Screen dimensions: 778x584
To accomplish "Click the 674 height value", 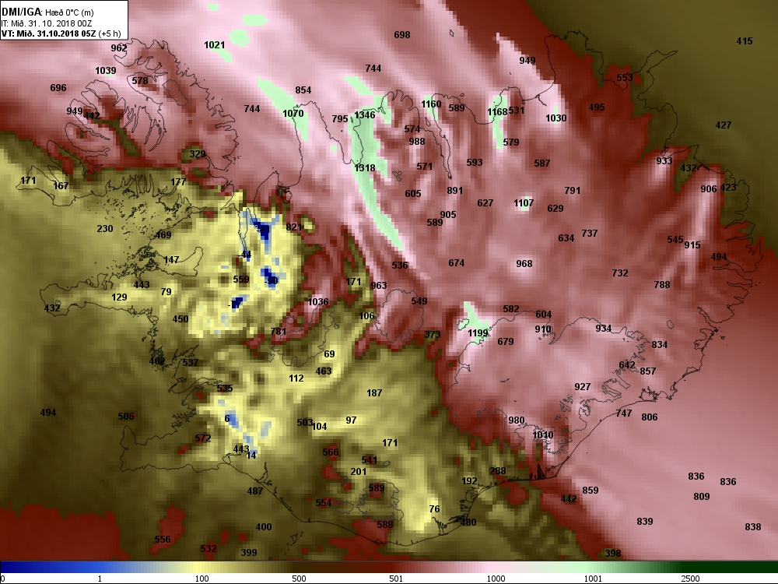I will [x=456, y=262].
